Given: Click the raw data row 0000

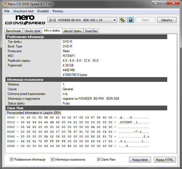Looking at the screenshot, I should (x=78, y=118).
